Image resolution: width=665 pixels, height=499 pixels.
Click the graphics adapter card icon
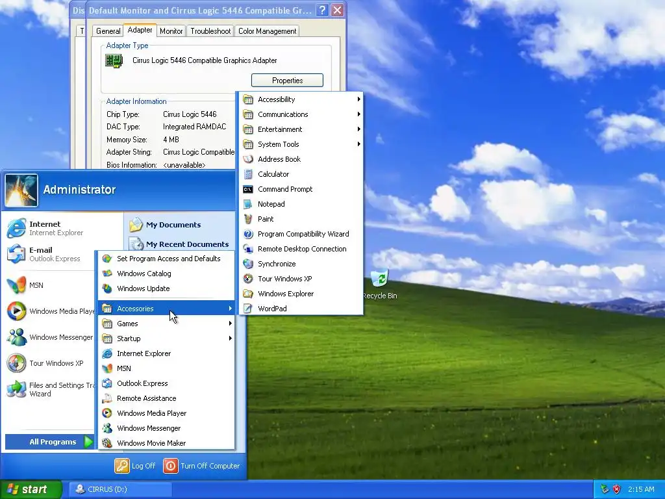point(114,60)
